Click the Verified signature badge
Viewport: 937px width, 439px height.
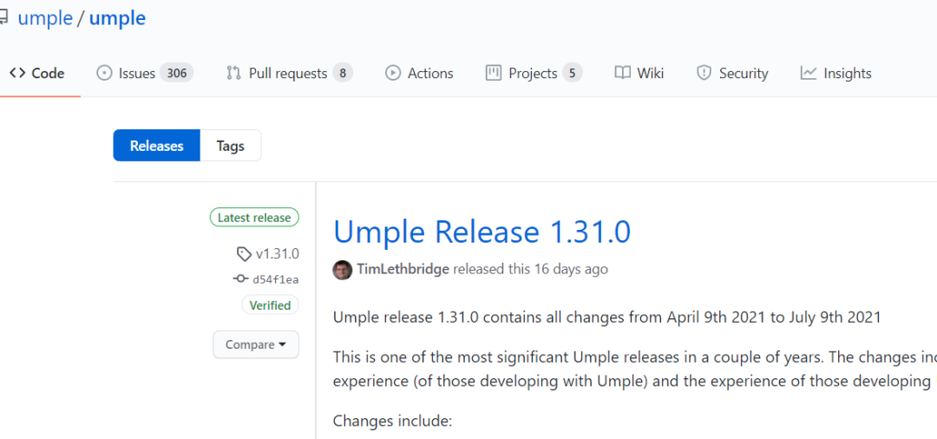point(270,305)
